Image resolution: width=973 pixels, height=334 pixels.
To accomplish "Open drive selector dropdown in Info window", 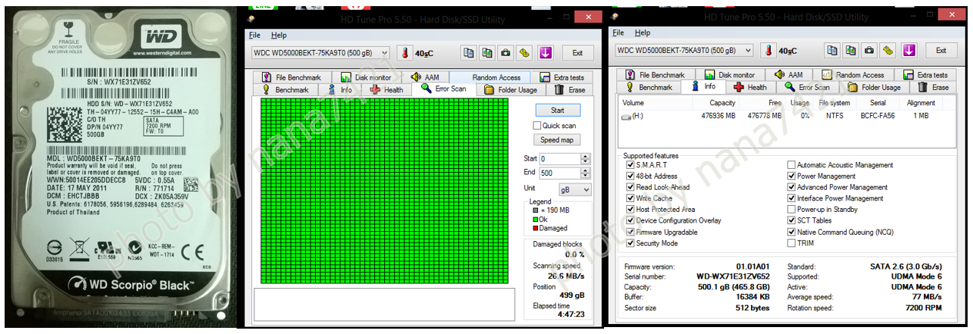I will click(684, 50).
